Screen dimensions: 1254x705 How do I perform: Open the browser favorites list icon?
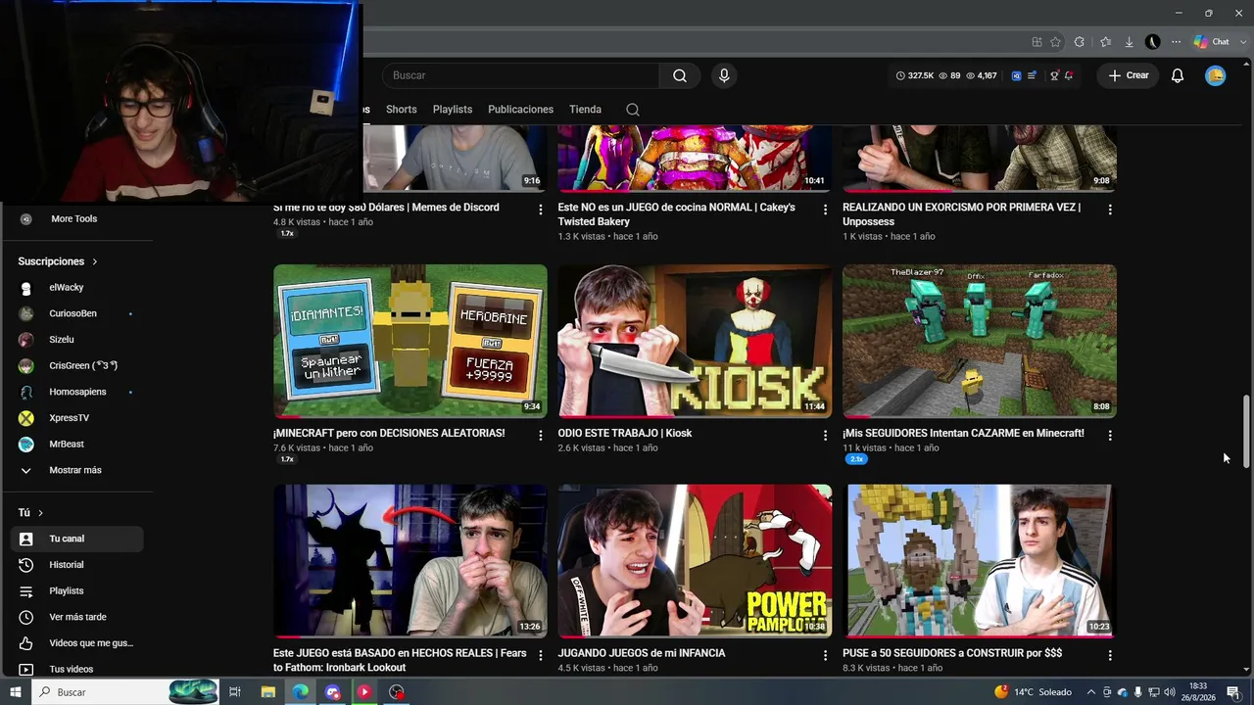point(1106,42)
